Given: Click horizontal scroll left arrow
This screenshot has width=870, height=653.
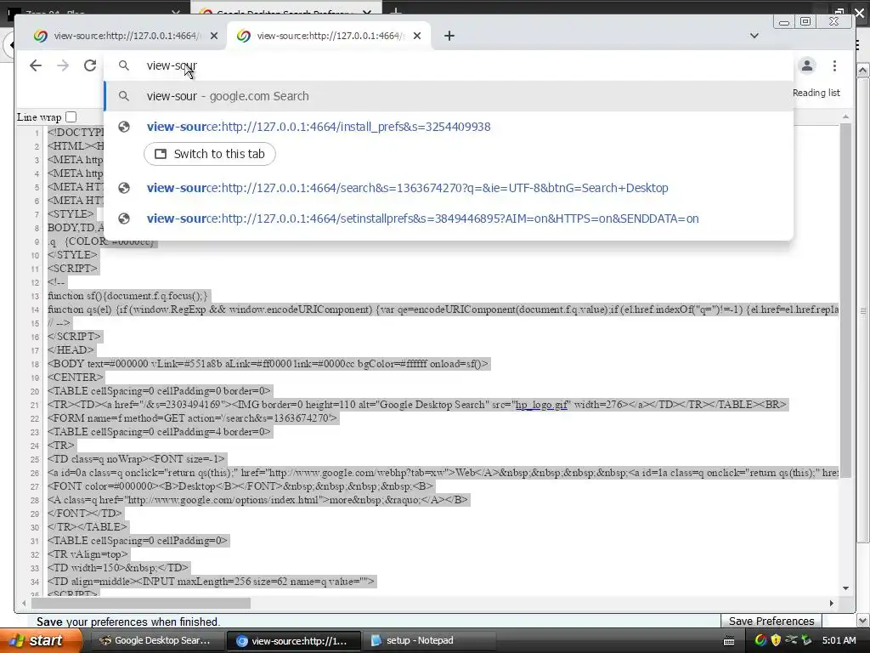Looking at the screenshot, I should click(23, 603).
